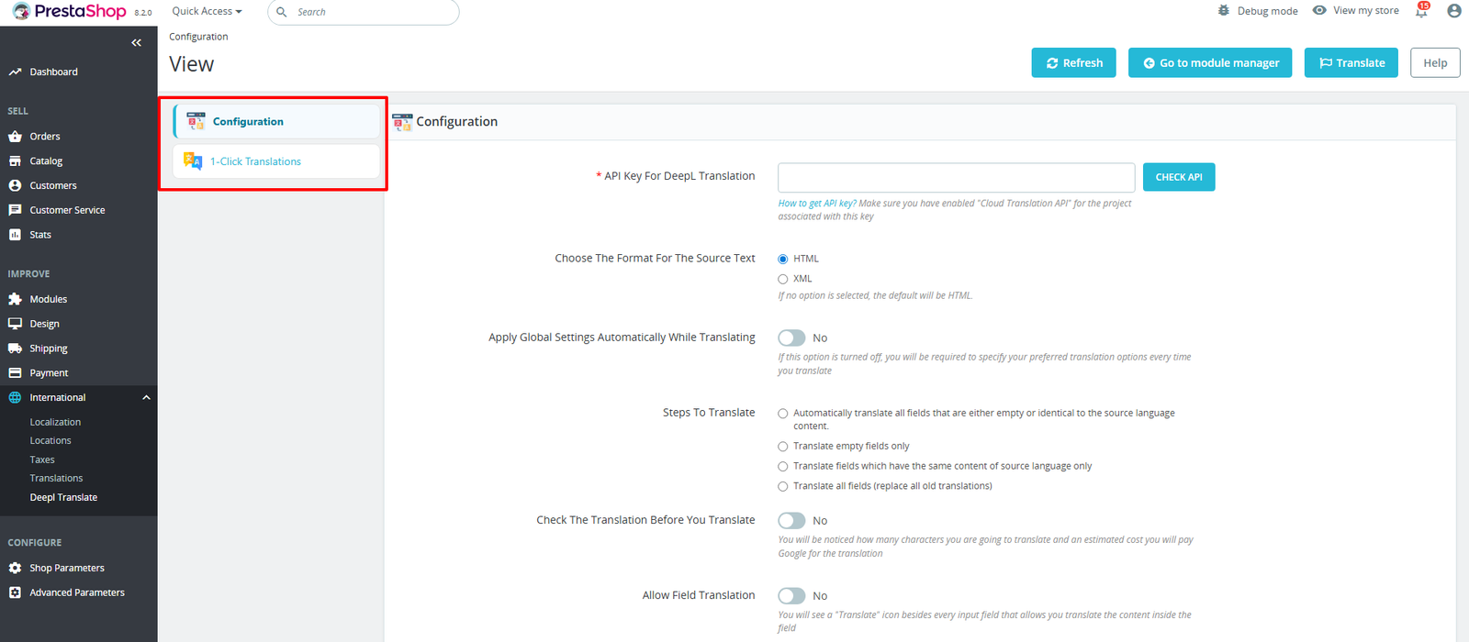
Task: Click the Modules puzzle icon in sidebar
Action: pyautogui.click(x=15, y=299)
